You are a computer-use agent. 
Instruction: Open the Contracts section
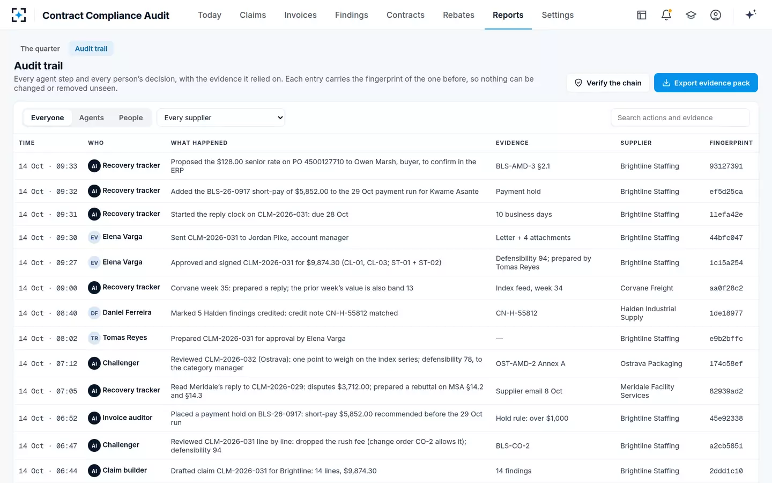(x=405, y=15)
